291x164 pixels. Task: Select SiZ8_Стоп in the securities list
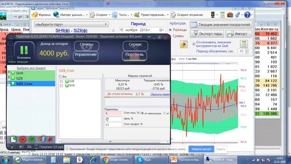pyautogui.click(x=32, y=84)
